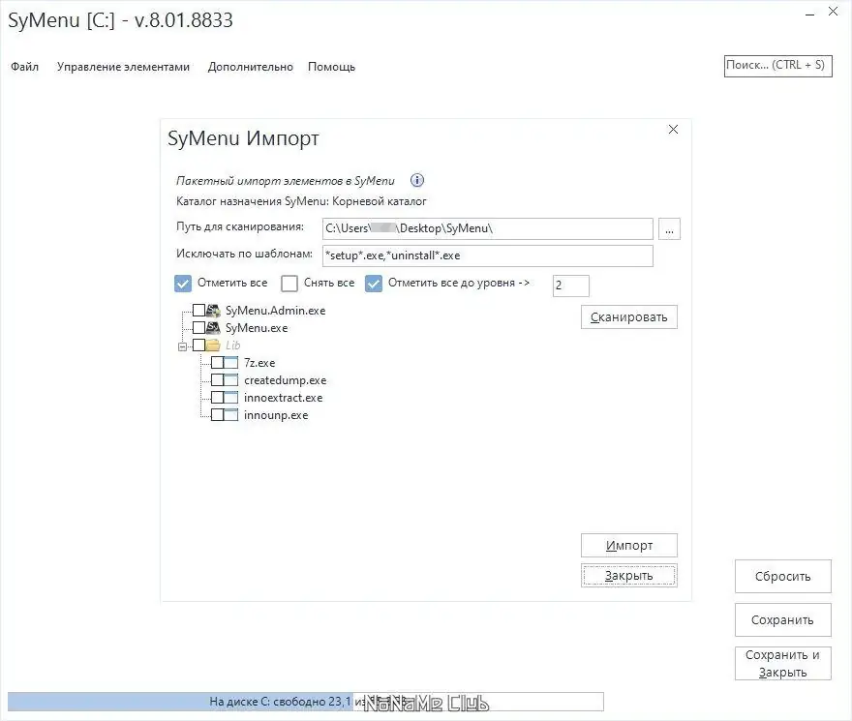Focus the Путь для сканирования path field
The width and height of the screenshot is (852, 721).
(x=487, y=228)
